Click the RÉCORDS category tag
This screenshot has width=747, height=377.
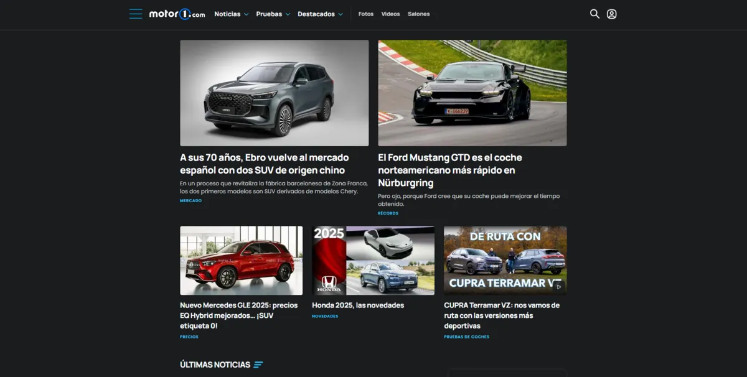pos(388,213)
